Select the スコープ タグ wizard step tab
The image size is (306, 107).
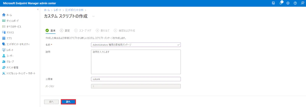tap(83, 30)
